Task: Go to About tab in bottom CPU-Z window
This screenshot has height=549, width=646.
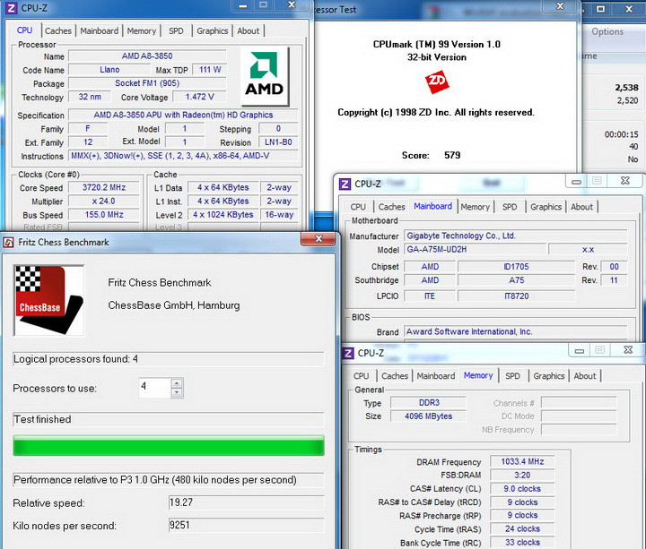Action: click(585, 376)
